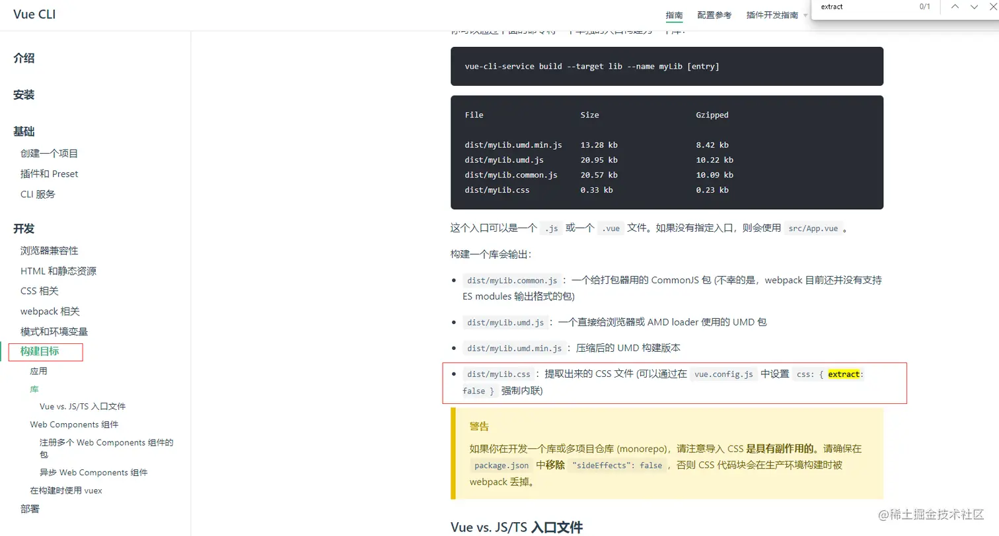This screenshot has height=536, width=999.
Task: Click the Vue vs. JS/TS 入口文件 heading
Action: pos(517,527)
